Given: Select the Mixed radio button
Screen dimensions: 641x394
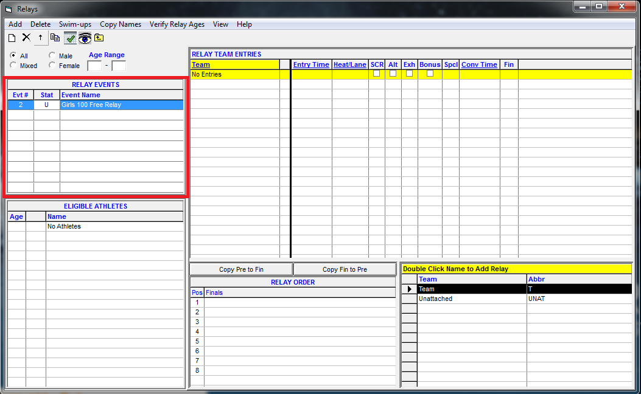Looking at the screenshot, I should pos(13,66).
